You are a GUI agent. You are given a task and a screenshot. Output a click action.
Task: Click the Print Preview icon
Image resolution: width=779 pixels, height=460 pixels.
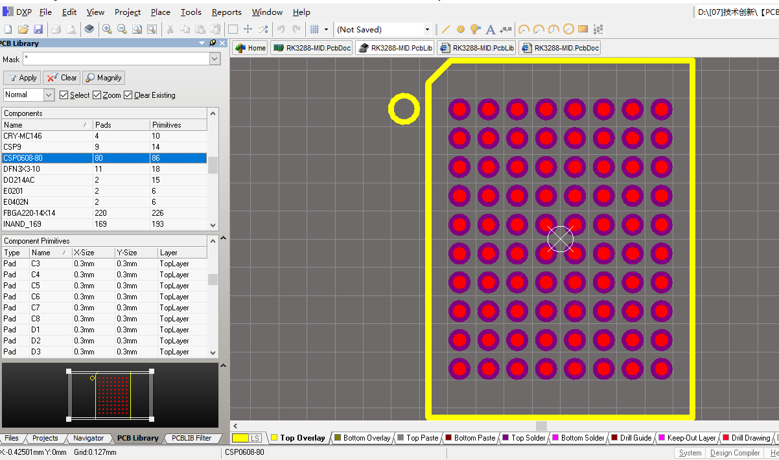click(x=71, y=29)
